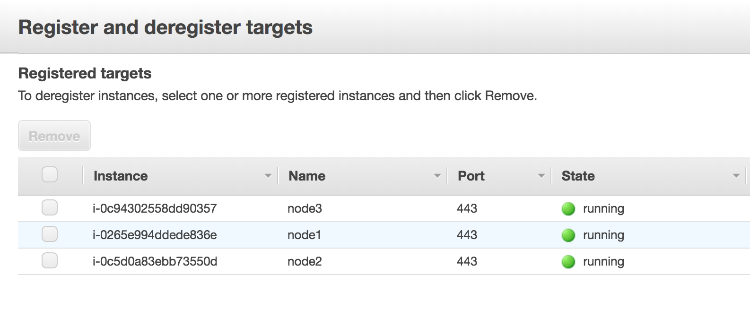Click instance ID i-0c5d0a83ebb73550d

pos(155,261)
